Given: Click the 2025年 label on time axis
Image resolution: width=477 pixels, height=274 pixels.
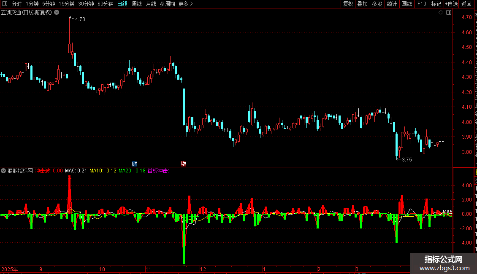Looking at the screenshot, I should pos(10,269).
